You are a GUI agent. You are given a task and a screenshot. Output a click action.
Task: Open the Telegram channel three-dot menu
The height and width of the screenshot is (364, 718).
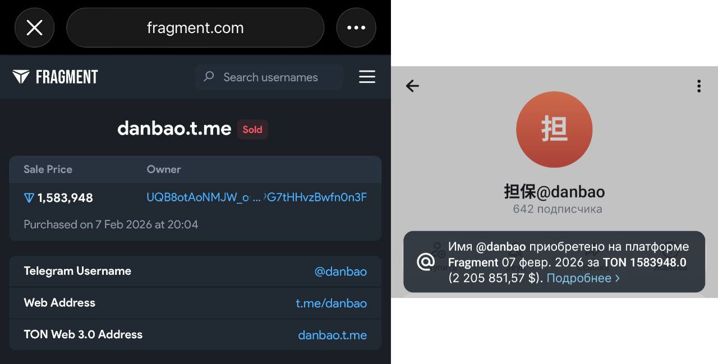(698, 86)
